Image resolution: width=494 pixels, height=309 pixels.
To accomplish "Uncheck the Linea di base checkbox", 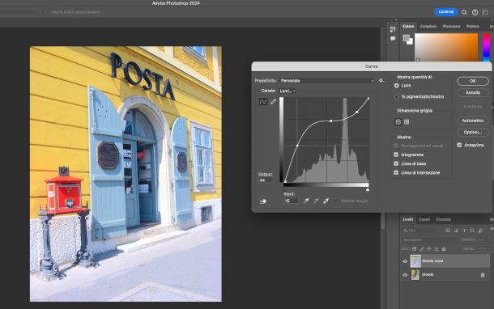I will 396,163.
